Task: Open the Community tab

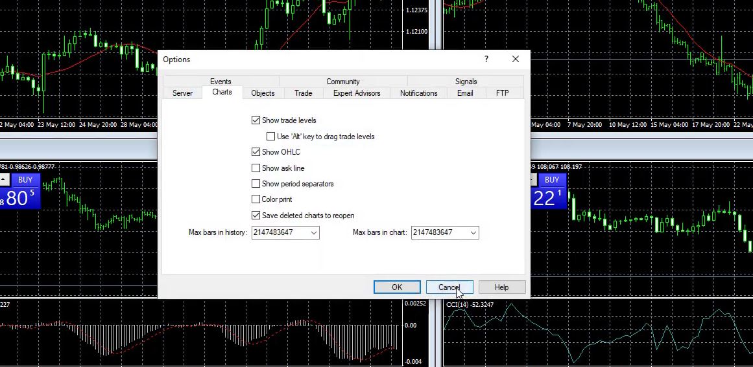Action: (342, 82)
